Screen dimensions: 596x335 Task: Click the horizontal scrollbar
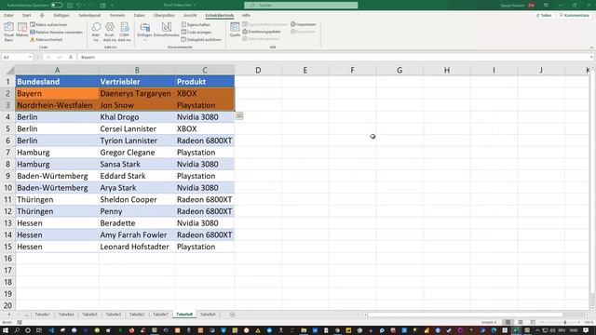[x=465, y=315]
